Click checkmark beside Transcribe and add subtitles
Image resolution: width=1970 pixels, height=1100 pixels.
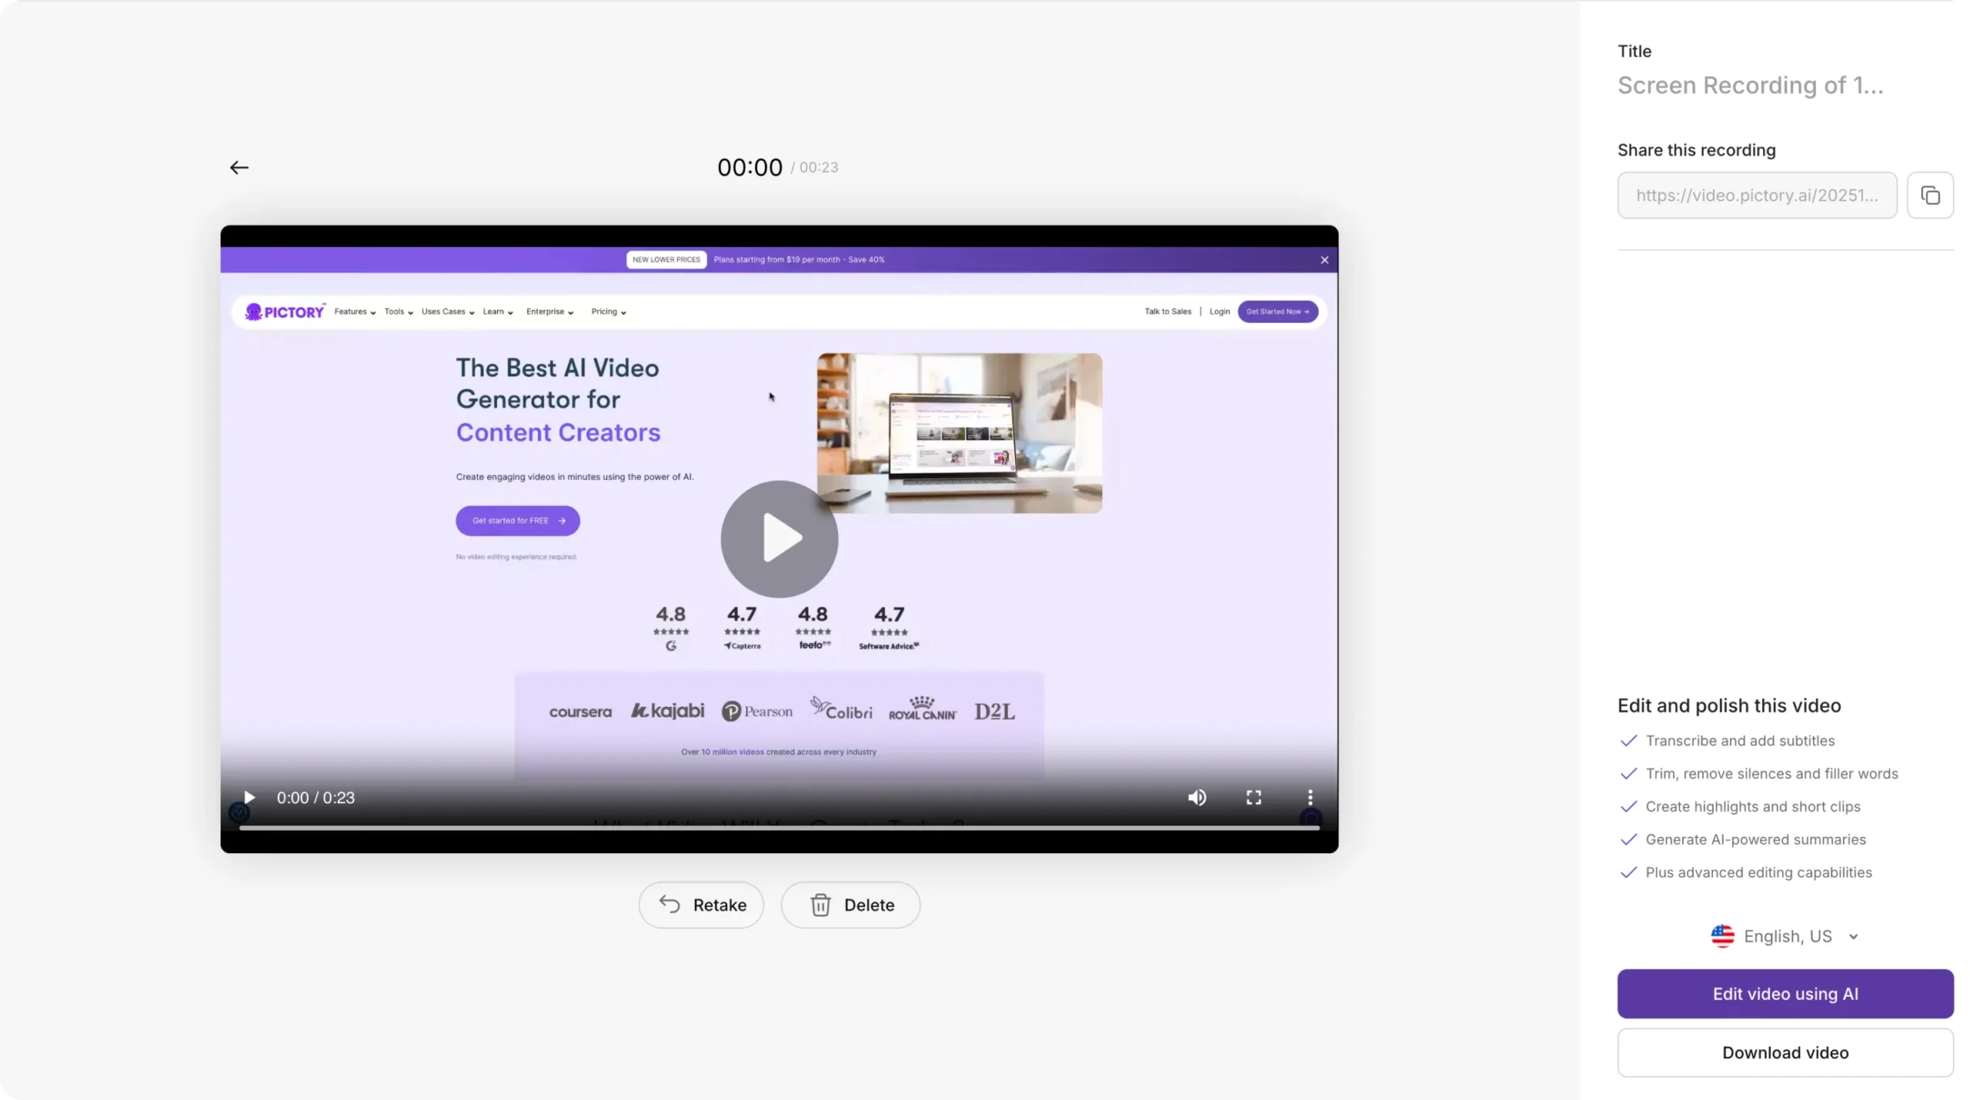(1628, 741)
